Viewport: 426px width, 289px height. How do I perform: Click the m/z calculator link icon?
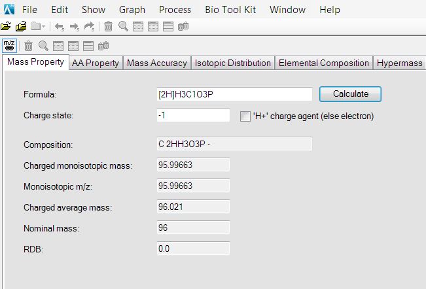(10, 46)
